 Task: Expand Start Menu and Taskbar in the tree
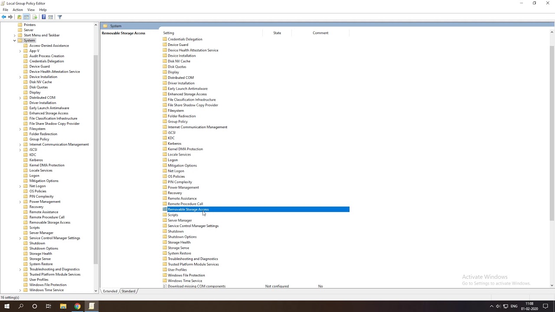[x=15, y=35]
